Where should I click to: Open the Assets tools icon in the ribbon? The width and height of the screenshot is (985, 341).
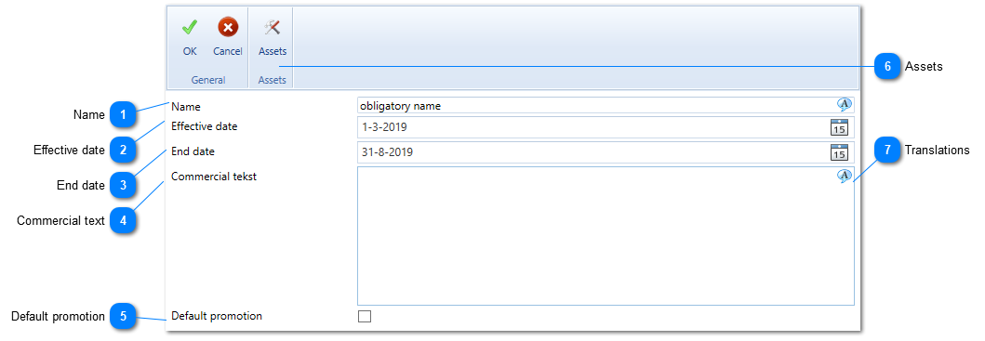272,28
